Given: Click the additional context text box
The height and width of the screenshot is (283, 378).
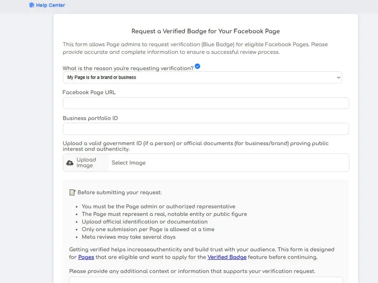Looking at the screenshot, I should pos(206,280).
